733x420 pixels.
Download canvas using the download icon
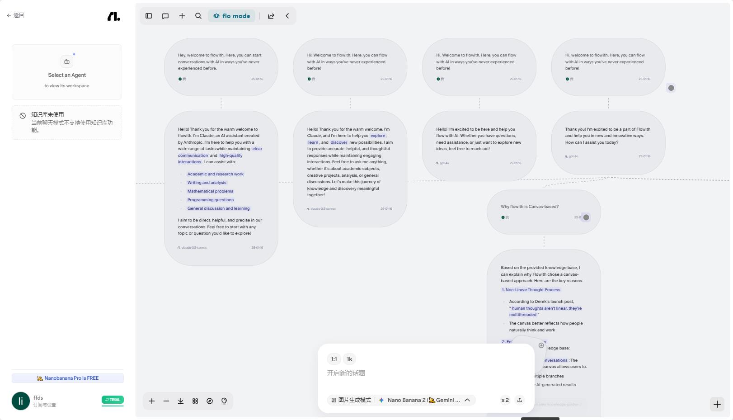[x=181, y=401]
